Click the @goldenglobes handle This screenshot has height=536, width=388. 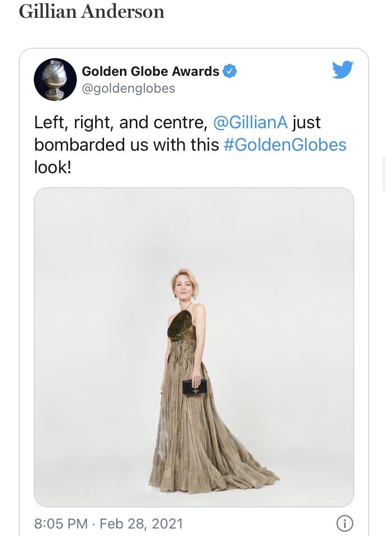coord(128,88)
